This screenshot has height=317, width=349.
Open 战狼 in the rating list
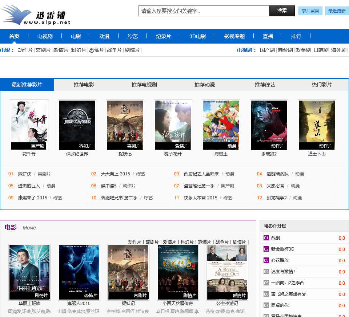(x=276, y=238)
